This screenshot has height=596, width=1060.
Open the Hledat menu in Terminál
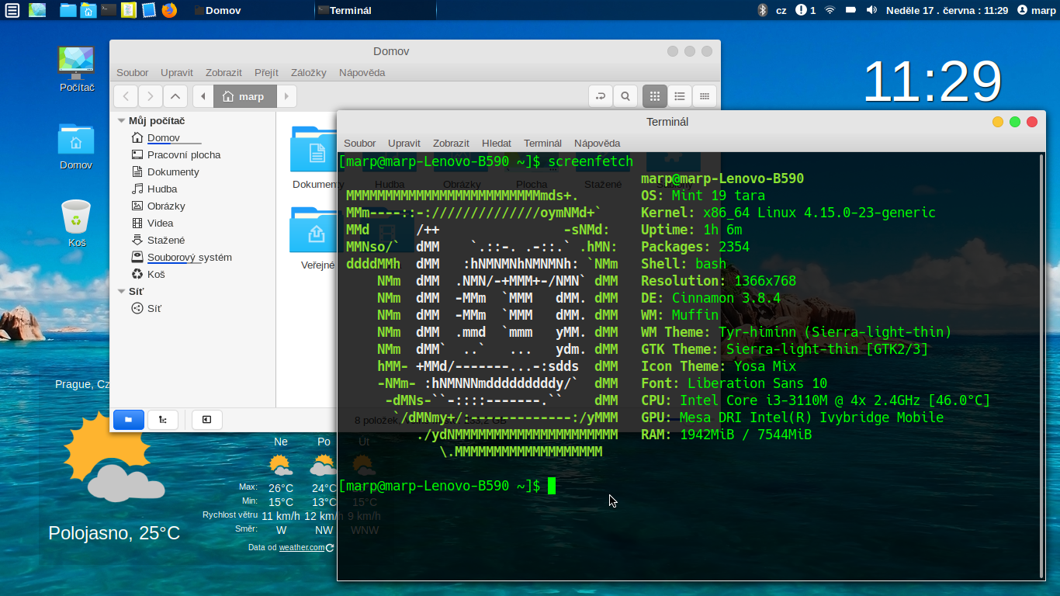pyautogui.click(x=497, y=143)
